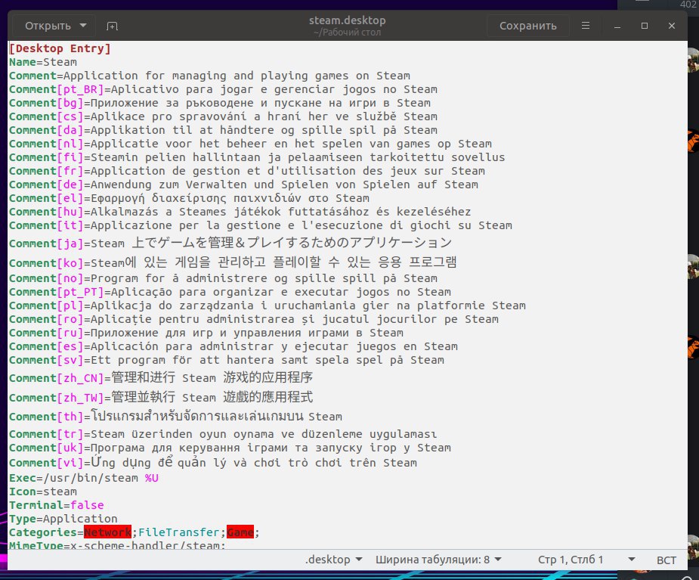
Task: Click the Comment[el] Greek line
Action: tap(189, 198)
